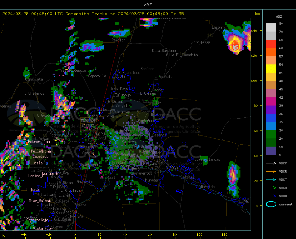Viewport: 296px width, 239px height.
Task: Click the Lucila label
Action: coord(37,163)
